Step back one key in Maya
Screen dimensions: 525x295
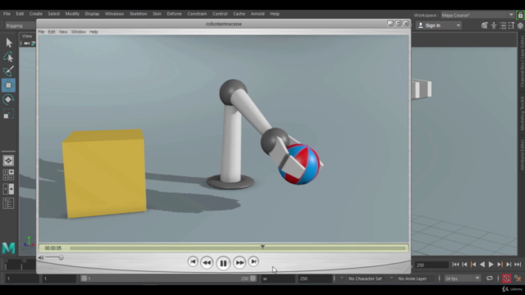473,265
